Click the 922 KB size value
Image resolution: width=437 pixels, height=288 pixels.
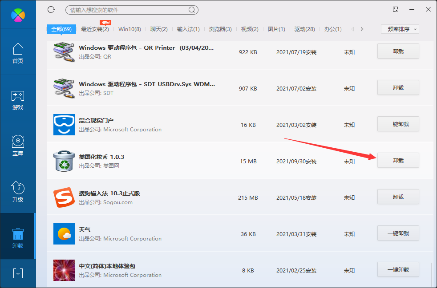(248, 52)
